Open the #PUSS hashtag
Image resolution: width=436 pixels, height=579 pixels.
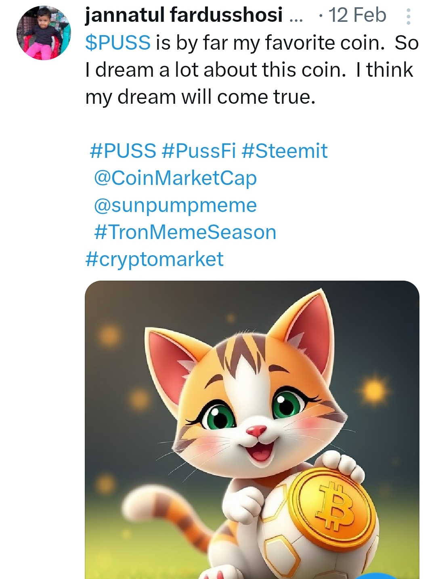tap(123, 151)
